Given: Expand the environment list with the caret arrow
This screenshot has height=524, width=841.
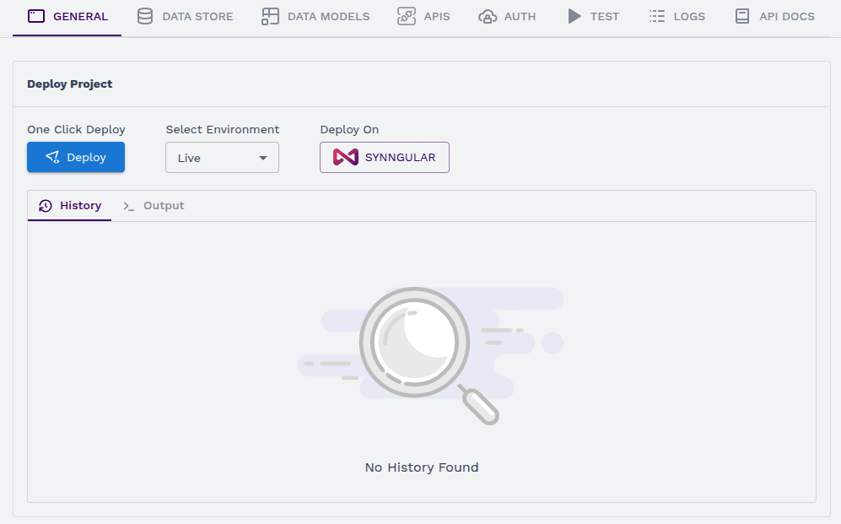Looking at the screenshot, I should pyautogui.click(x=263, y=158).
